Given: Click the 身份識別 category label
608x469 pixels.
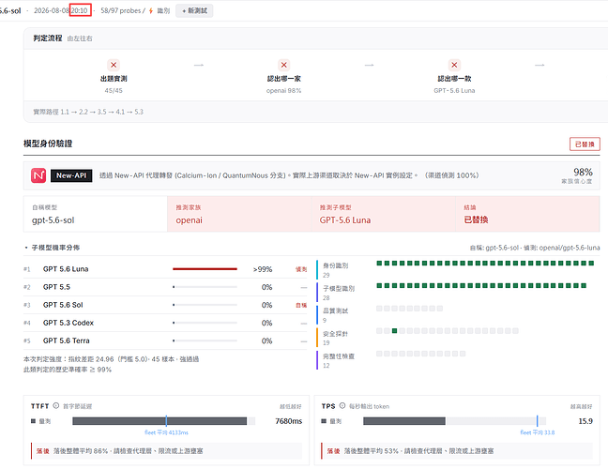Looking at the screenshot, I should coord(336,265).
